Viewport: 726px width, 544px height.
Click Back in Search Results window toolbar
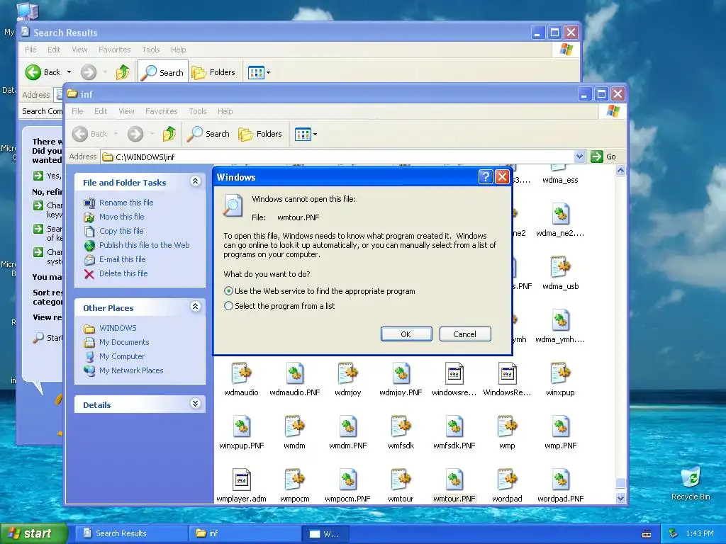pyautogui.click(x=43, y=72)
